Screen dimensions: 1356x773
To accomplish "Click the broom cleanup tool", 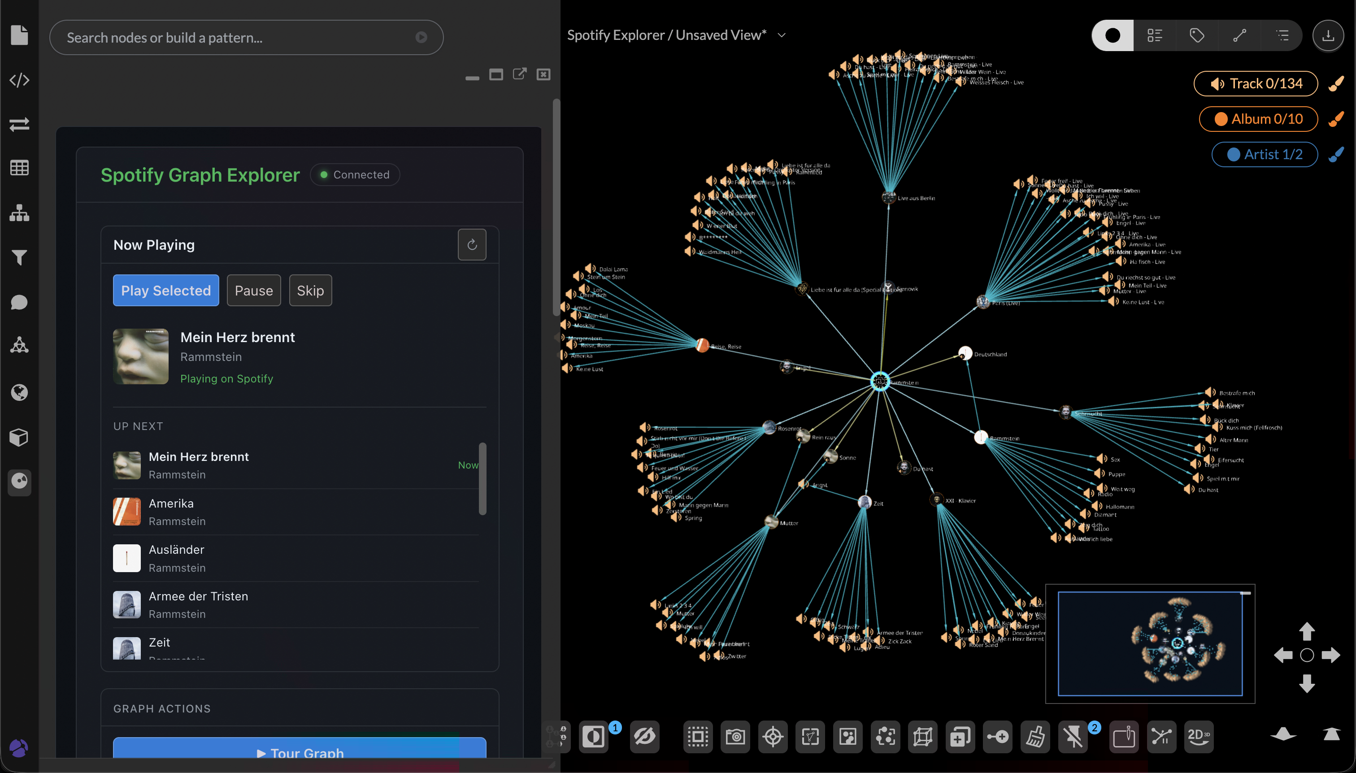I will 1035,736.
